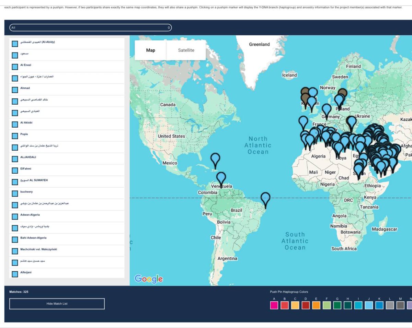The height and width of the screenshot is (328, 412).
Task: Click the pink haplogroup A color swatch
Action: pyautogui.click(x=274, y=305)
